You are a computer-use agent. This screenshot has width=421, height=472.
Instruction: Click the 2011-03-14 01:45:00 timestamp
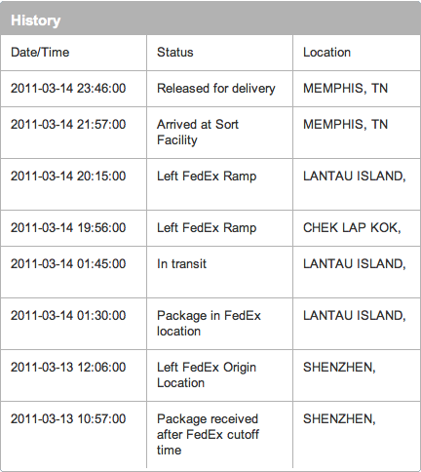(x=68, y=264)
